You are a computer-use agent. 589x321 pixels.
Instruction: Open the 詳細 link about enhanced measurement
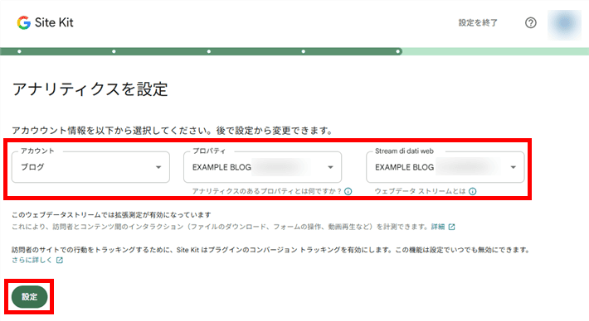[438, 227]
